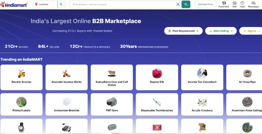
Task: Open the Electric Scooter label
Action: [x=21, y=82]
